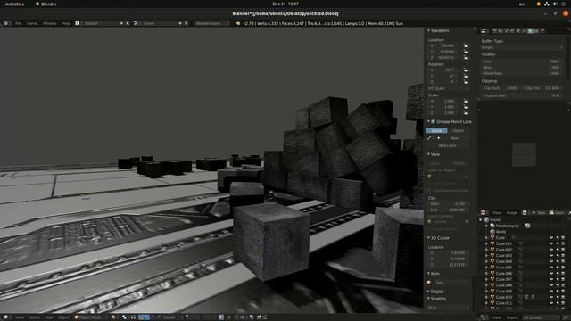Click the 3D view editor type icon
The height and width of the screenshot is (321, 571).
6,317
